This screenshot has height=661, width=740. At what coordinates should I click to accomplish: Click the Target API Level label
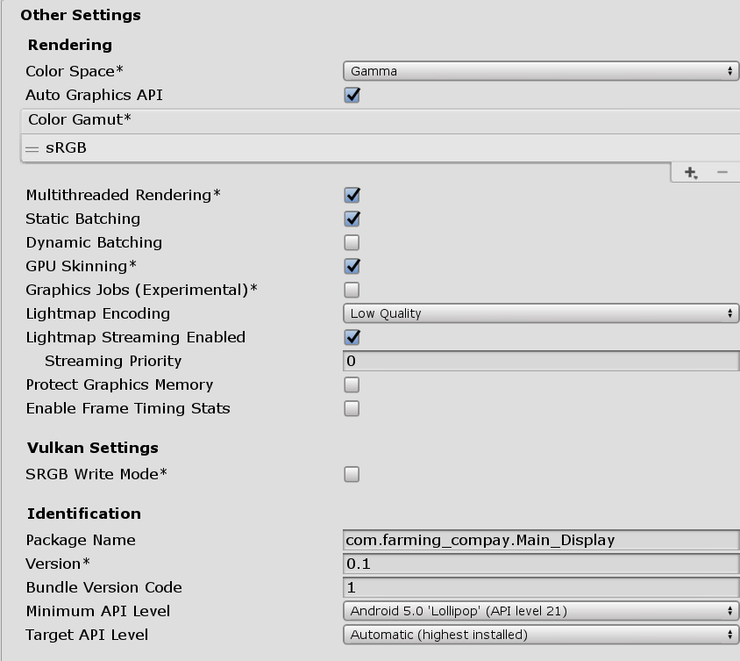click(87, 635)
